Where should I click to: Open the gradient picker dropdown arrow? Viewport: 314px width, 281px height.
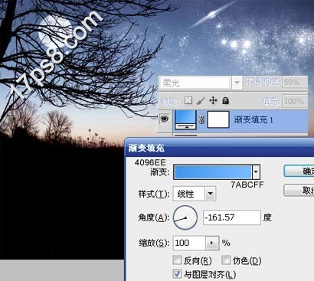(256, 172)
